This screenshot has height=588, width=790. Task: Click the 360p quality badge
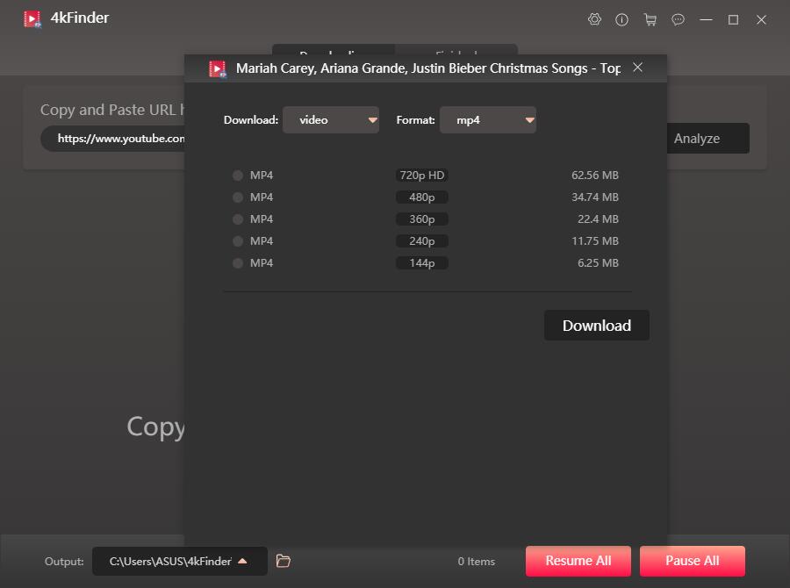click(421, 219)
